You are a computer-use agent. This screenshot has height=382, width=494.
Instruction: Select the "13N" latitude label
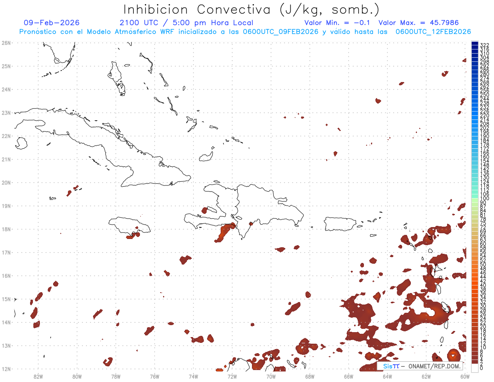[x=6, y=346]
